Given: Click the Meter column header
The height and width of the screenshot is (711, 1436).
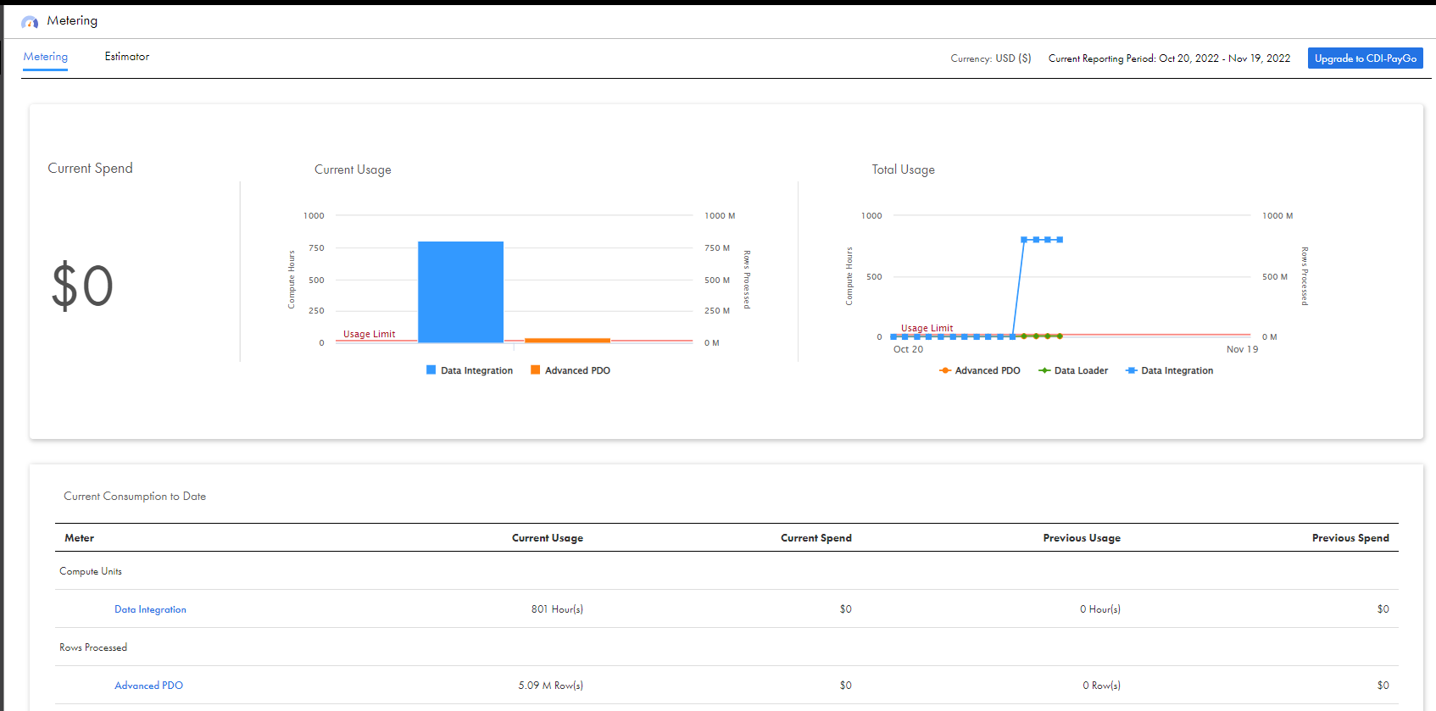Looking at the screenshot, I should [80, 538].
